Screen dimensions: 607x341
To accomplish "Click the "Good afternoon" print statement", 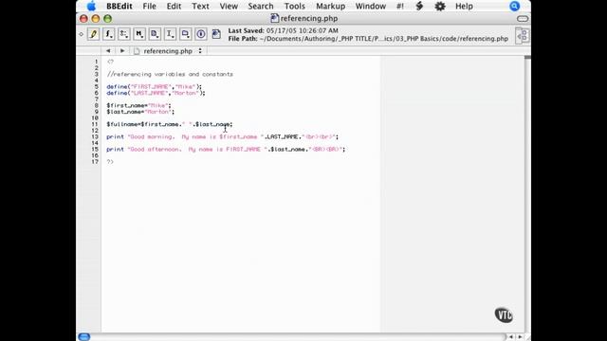I will 226,150.
